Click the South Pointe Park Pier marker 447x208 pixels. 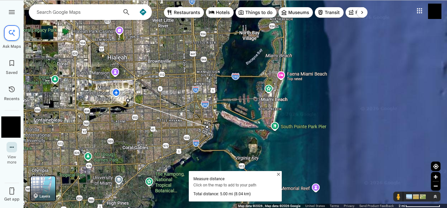pyautogui.click(x=275, y=126)
